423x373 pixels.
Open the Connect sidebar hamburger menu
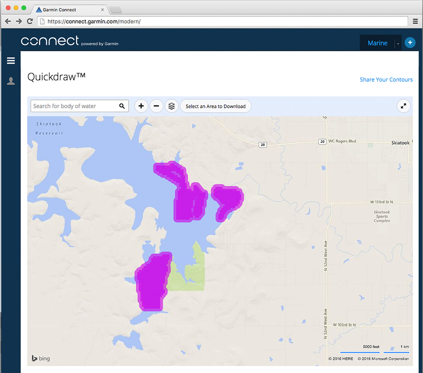coord(11,60)
